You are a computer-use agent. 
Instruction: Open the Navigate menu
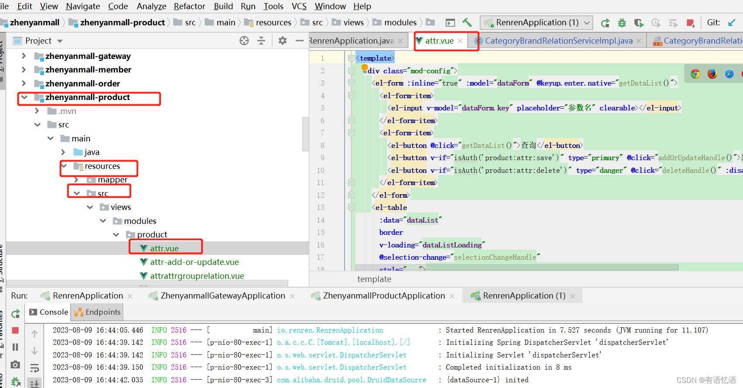click(x=83, y=6)
